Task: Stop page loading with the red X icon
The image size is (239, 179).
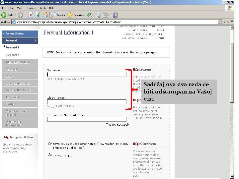Action: click(x=31, y=15)
